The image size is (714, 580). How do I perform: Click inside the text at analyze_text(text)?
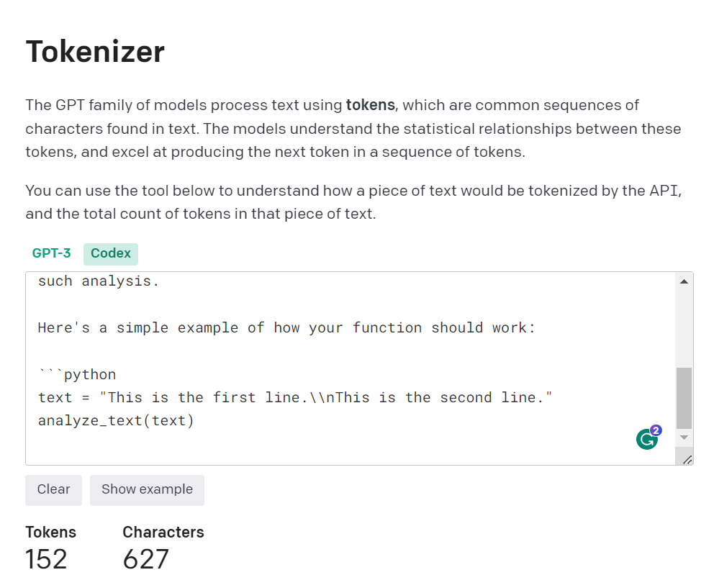click(x=116, y=421)
